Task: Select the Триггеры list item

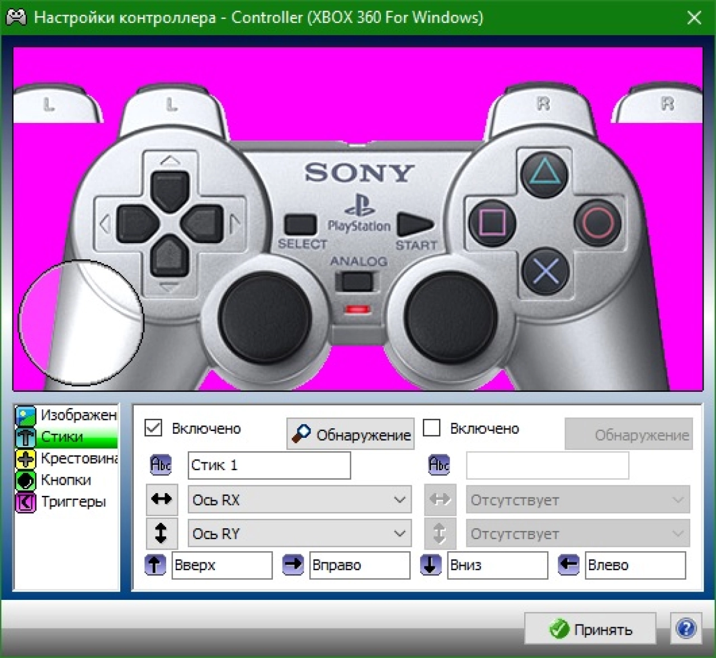Action: click(x=66, y=502)
